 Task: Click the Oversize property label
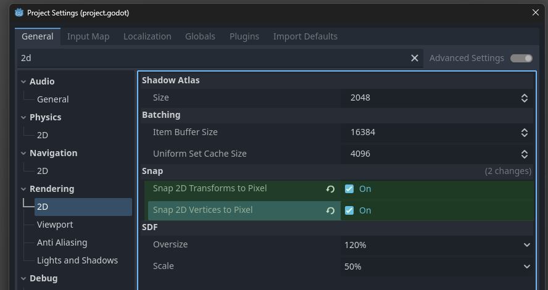(x=170, y=244)
